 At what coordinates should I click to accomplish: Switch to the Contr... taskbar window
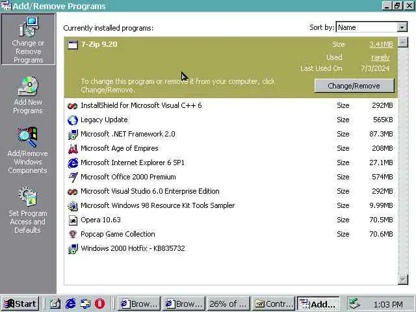click(273, 304)
